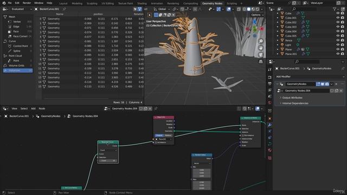Remove the GeometryNodes modifier with X button
The image size is (347, 195).
[336, 84]
